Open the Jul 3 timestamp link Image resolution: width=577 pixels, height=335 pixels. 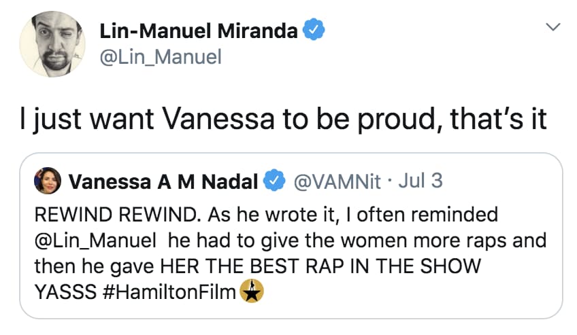point(420,181)
